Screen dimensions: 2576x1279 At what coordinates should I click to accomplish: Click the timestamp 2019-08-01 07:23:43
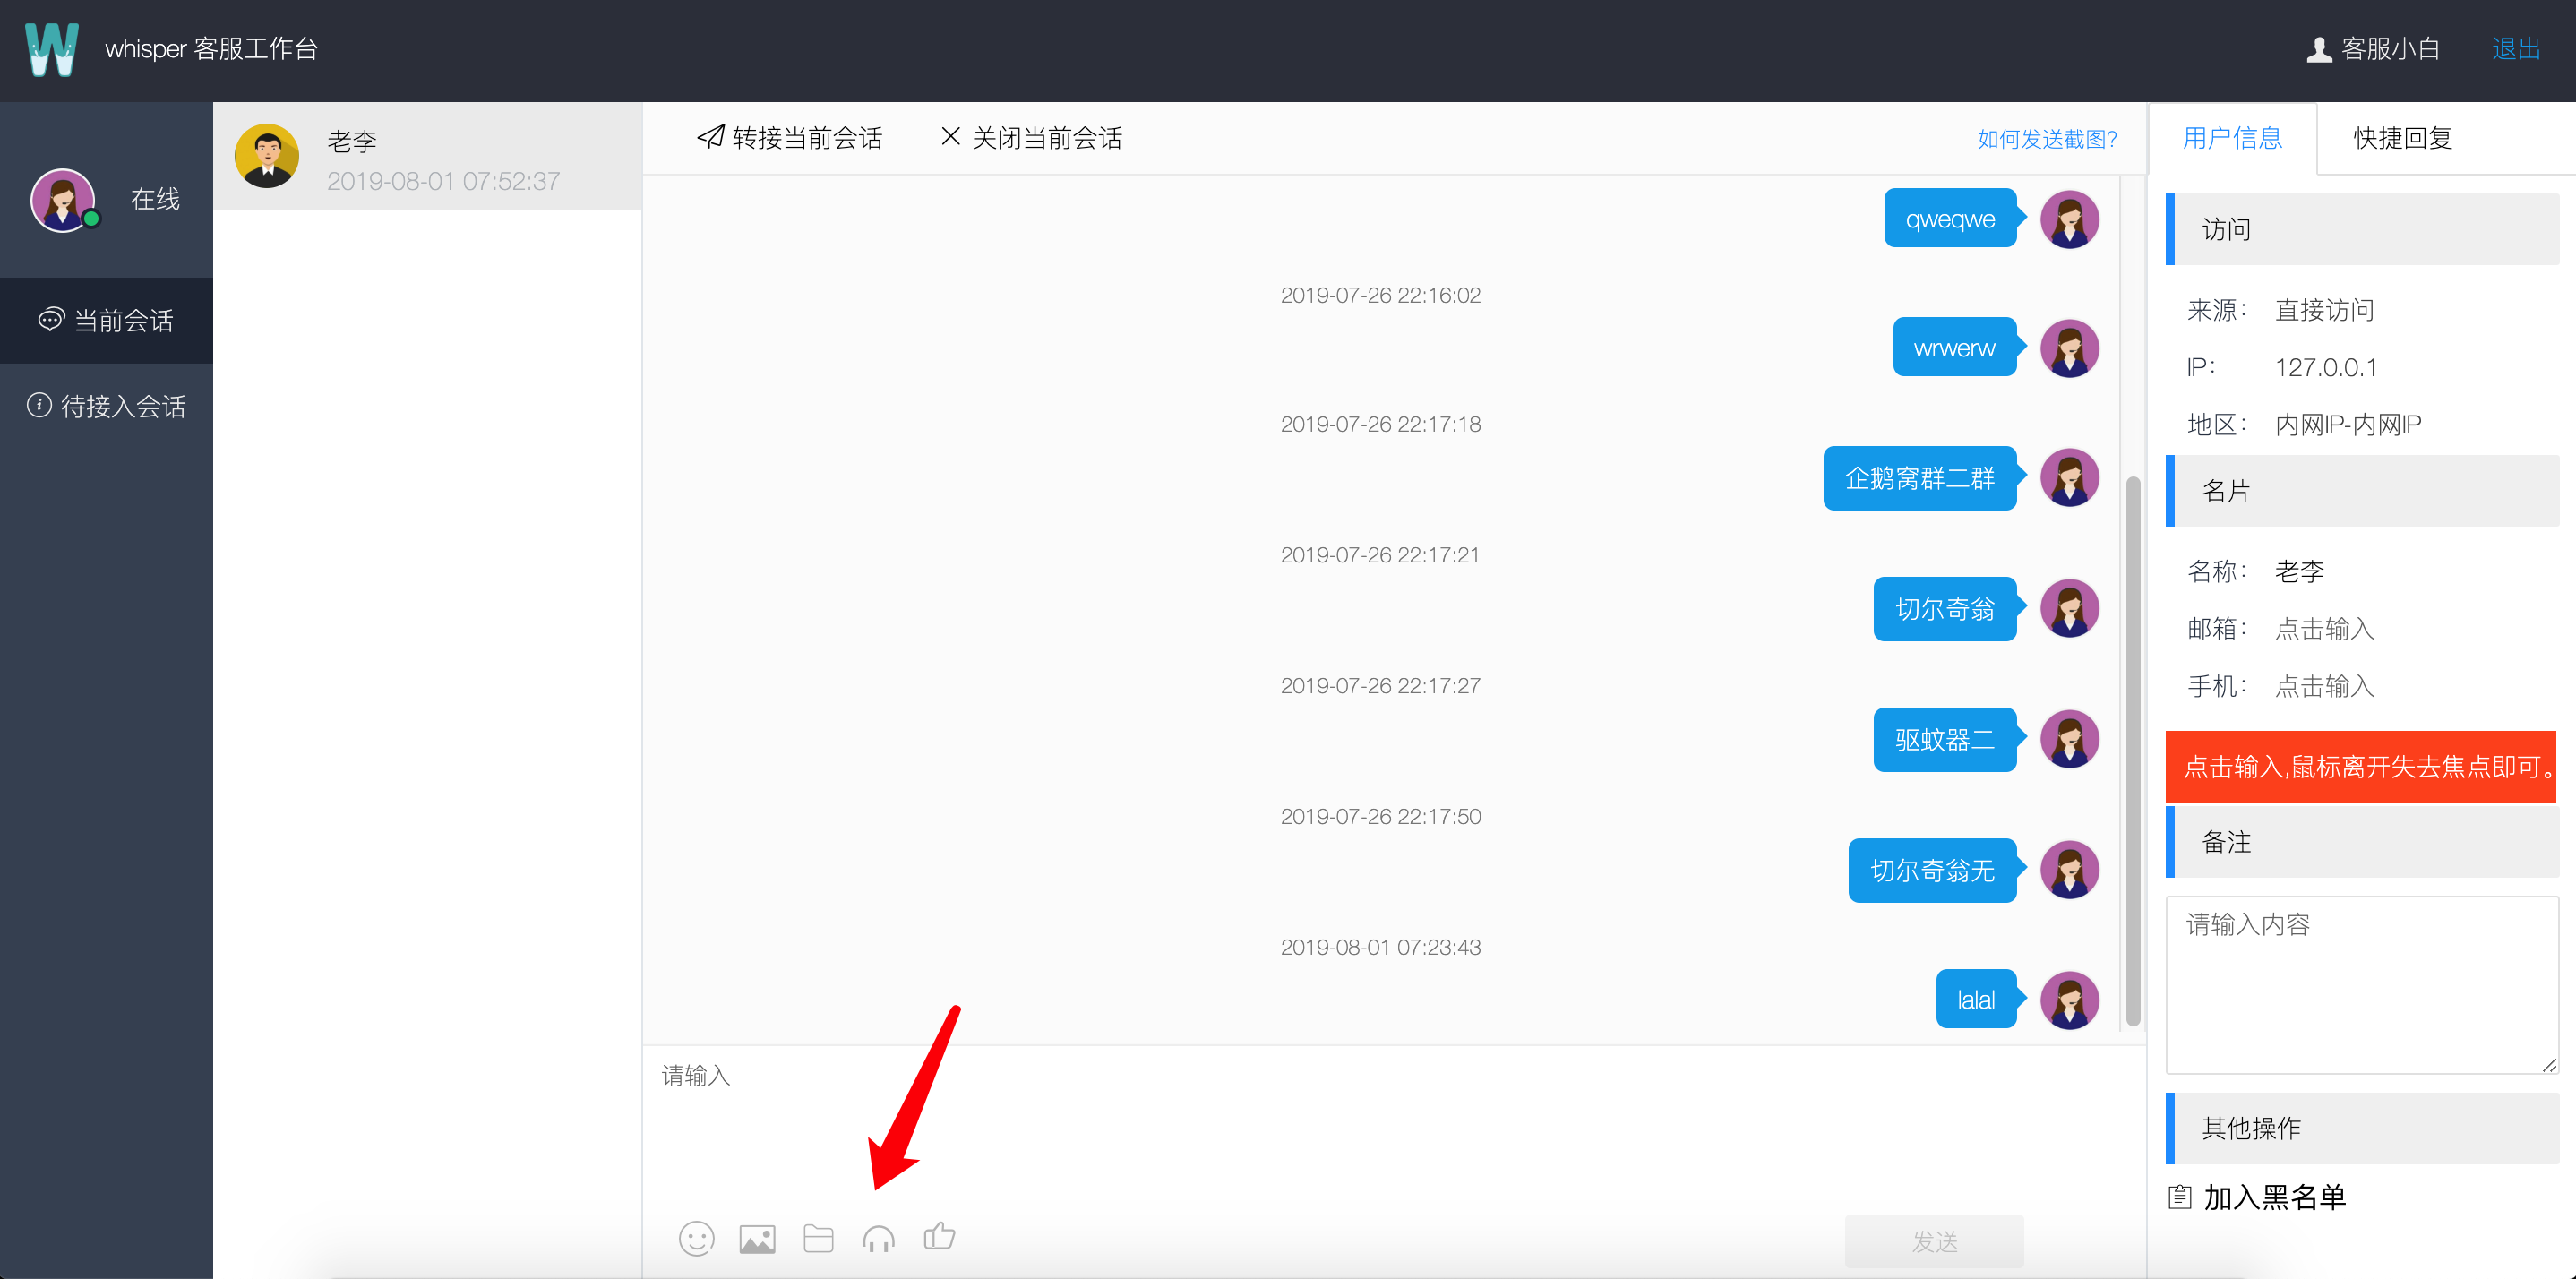[x=1380, y=947]
